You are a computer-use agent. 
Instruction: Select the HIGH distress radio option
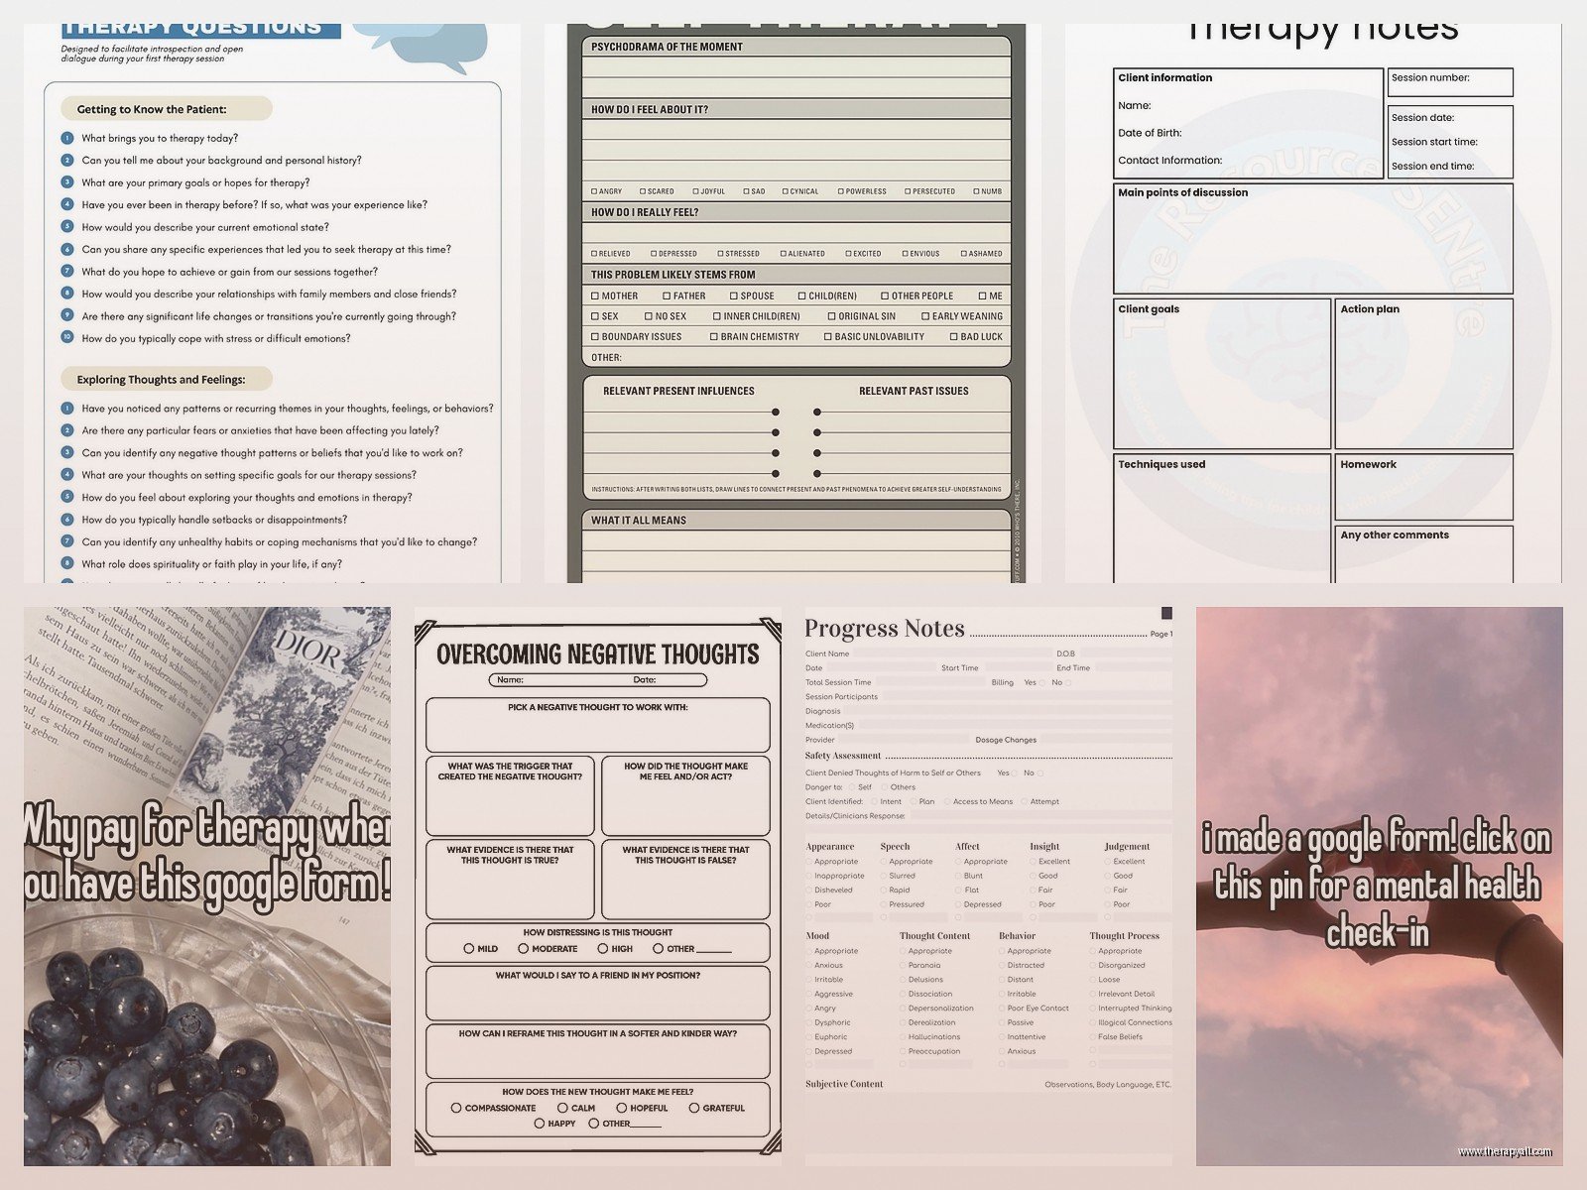pyautogui.click(x=602, y=949)
